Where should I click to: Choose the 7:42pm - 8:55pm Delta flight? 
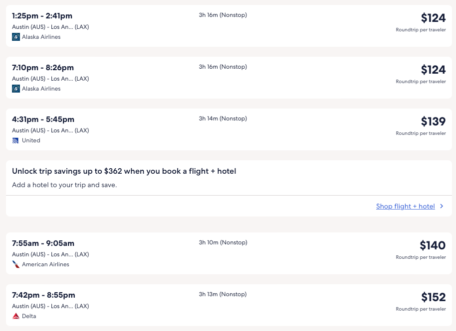[43, 295]
